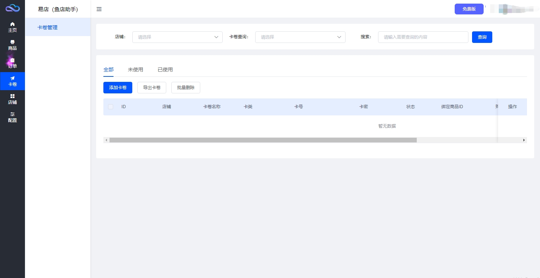Click the cloud logo icon in sidebar
Screen dimensions: 540x278
coord(12,8)
